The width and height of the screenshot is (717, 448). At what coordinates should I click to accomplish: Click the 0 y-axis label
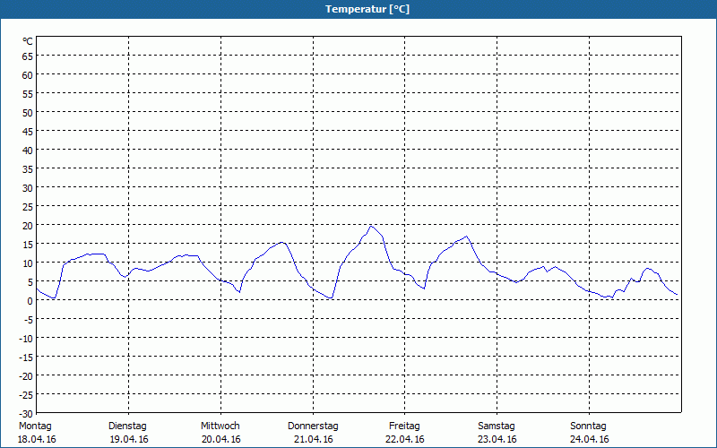30,301
